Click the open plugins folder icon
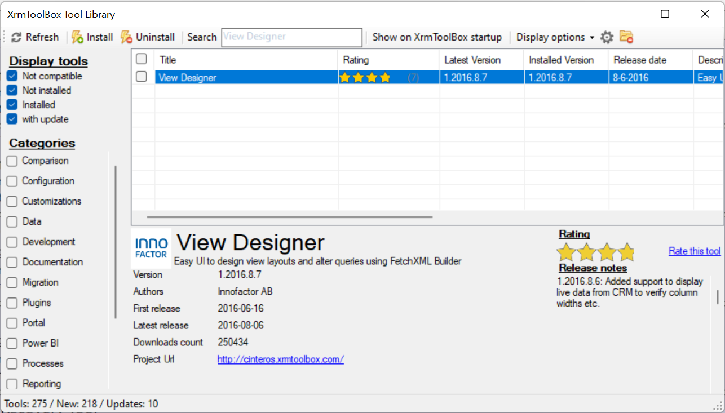This screenshot has width=725, height=413. point(626,37)
